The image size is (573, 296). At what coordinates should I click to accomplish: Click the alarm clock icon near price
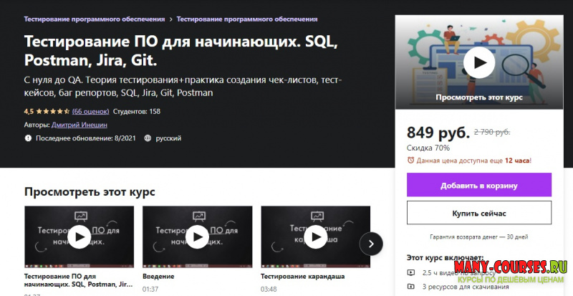(410, 161)
